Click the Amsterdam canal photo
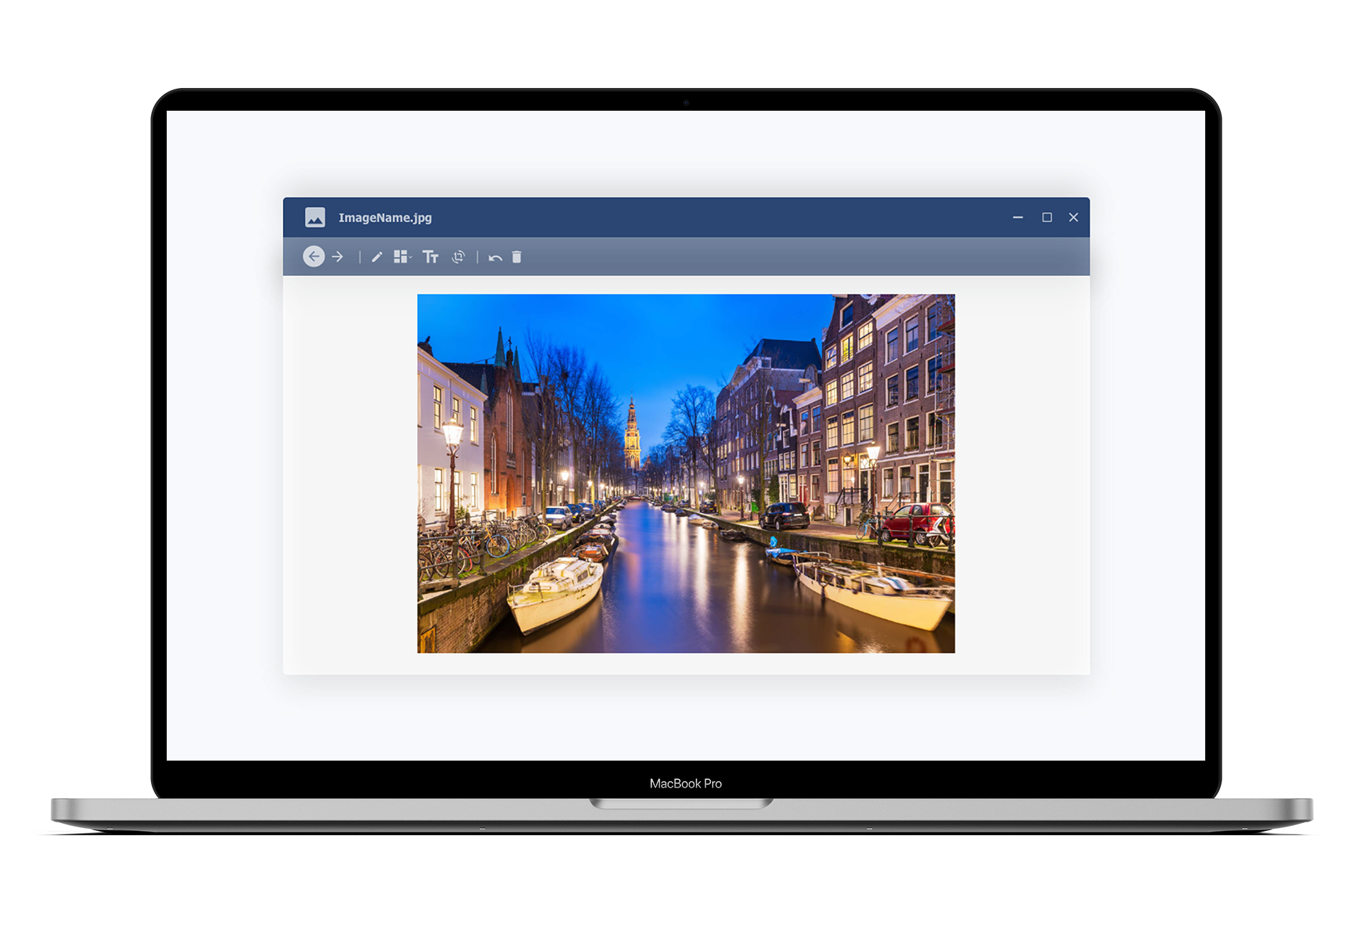The height and width of the screenshot is (943, 1362). [685, 473]
